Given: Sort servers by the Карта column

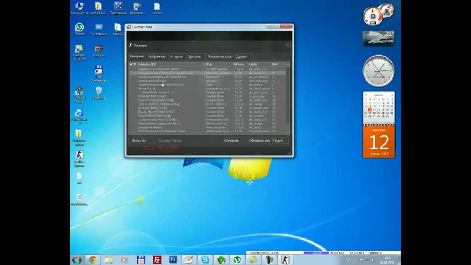Looking at the screenshot, I should [259, 64].
